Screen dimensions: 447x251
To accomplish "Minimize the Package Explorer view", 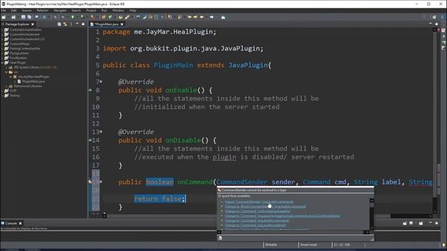I will (77, 24).
